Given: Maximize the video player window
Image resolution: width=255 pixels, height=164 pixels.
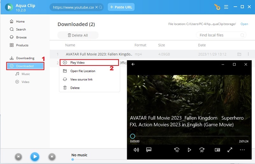Looking at the screenshot, I should pyautogui.click(x=234, y=65).
